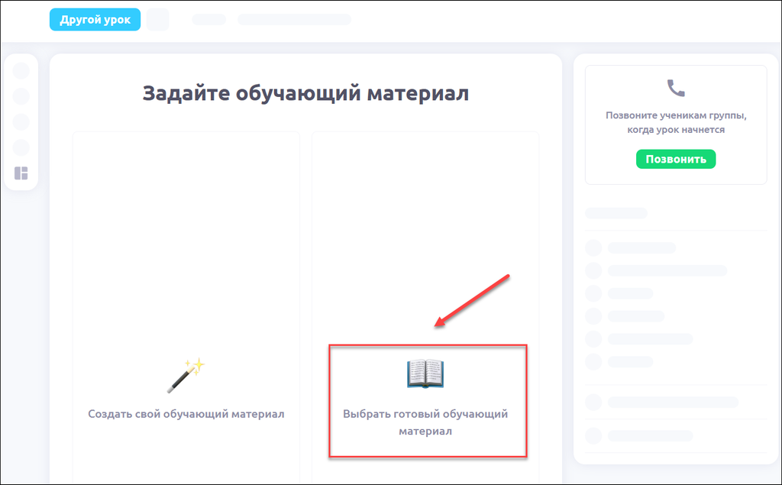Select first placeholder row under right panel title
782x485 pixels.
point(641,247)
